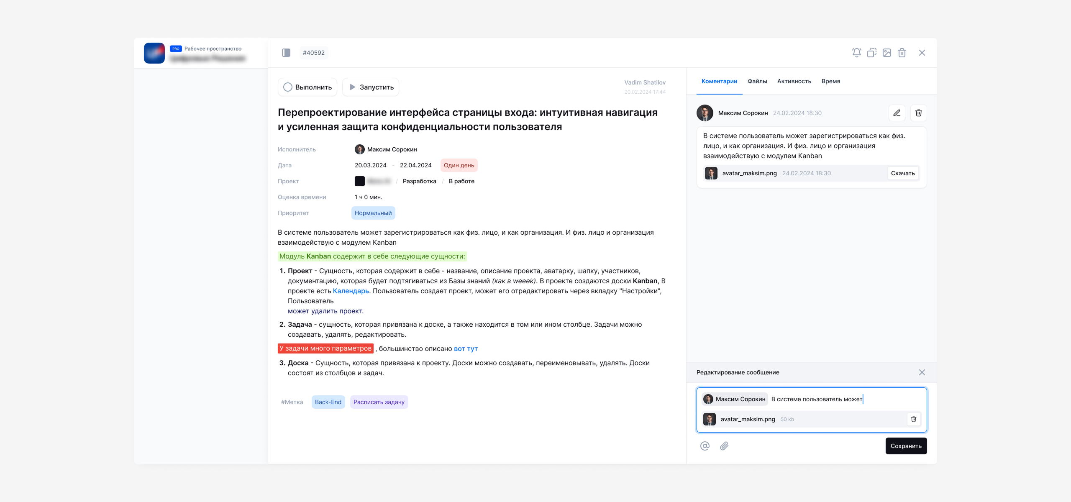
Task: Delete Максим Сорокин's comment via trash icon
Action: pyautogui.click(x=918, y=113)
